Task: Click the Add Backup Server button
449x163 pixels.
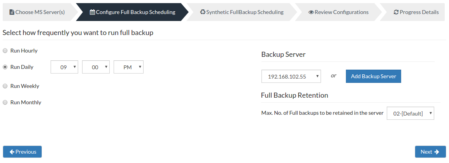Action: (x=374, y=76)
